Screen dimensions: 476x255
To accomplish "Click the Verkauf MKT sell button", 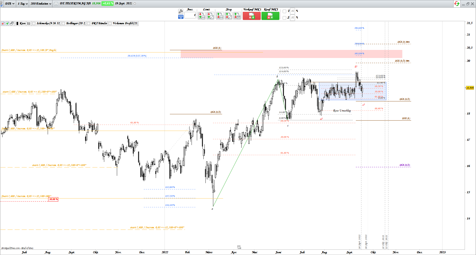I will [252, 16].
